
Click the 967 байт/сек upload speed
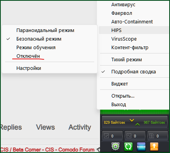(154, 123)
